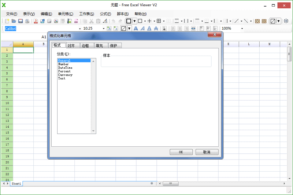Switch to the 边框 tab in the dialog

87,45
